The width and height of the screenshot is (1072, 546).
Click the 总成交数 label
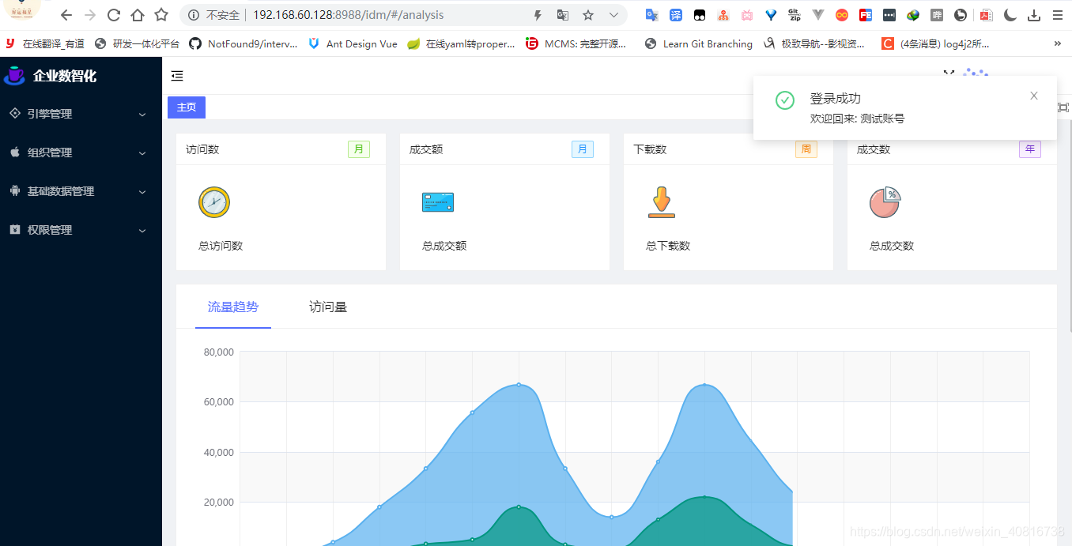click(x=892, y=246)
